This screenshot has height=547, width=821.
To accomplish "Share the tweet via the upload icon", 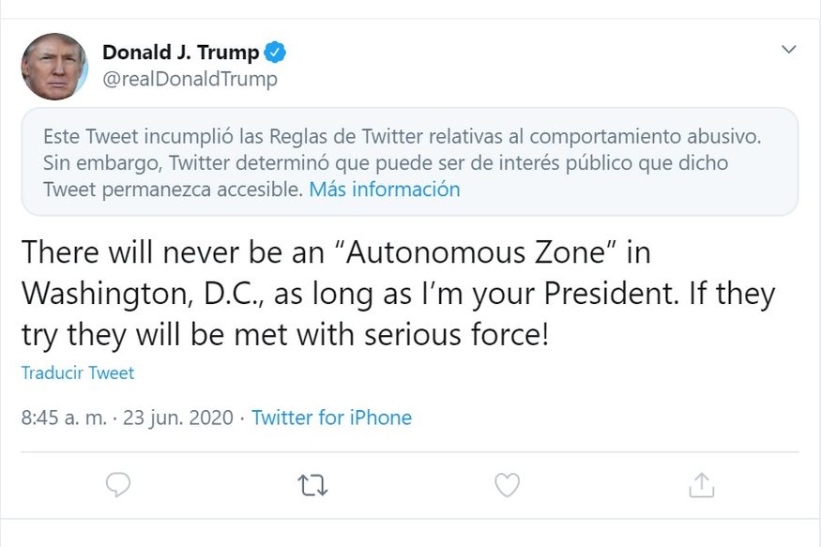I will [x=700, y=485].
